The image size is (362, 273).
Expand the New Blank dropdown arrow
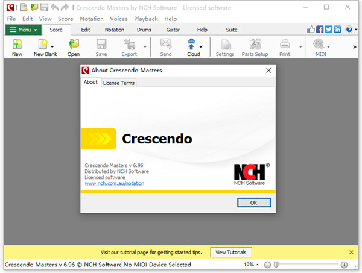tap(52, 46)
